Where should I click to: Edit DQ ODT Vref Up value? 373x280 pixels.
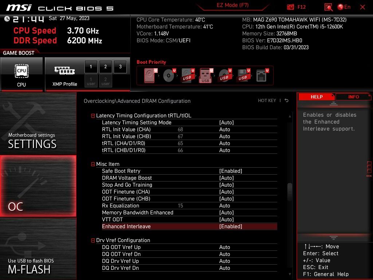pyautogui.click(x=224, y=247)
